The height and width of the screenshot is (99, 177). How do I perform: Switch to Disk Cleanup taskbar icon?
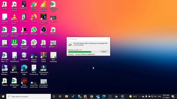[116, 97]
